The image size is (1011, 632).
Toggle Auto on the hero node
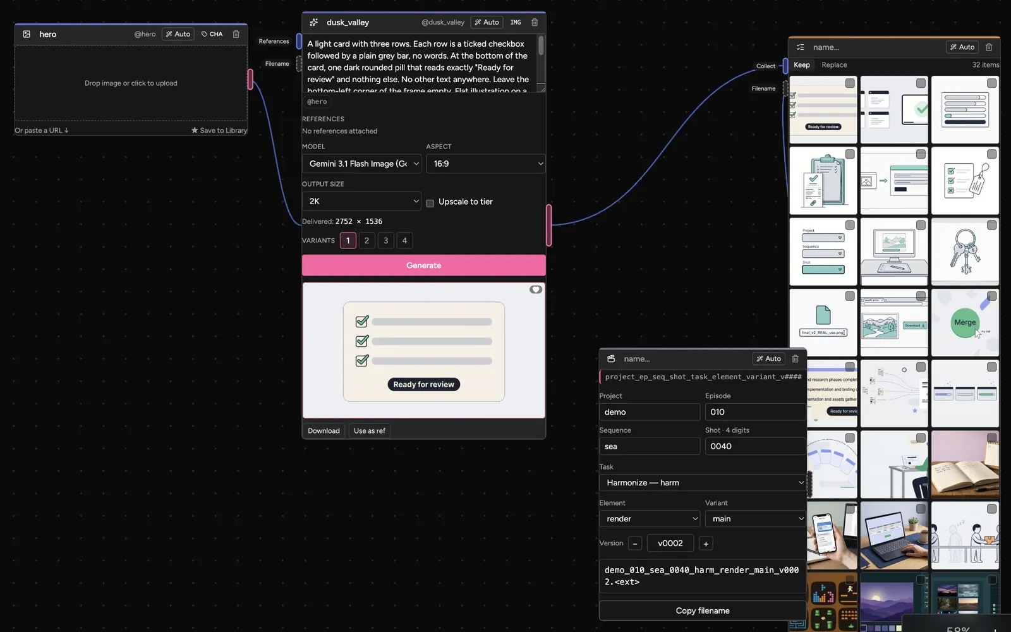point(178,34)
